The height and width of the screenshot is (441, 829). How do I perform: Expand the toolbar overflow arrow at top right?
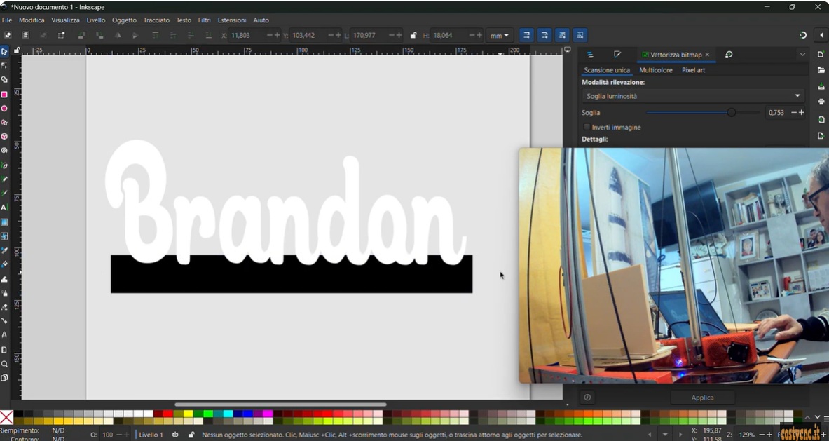point(821,35)
